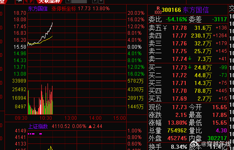Click the ¥ symbol next to 卖五
234x150 pixels.
[x=165, y=28]
